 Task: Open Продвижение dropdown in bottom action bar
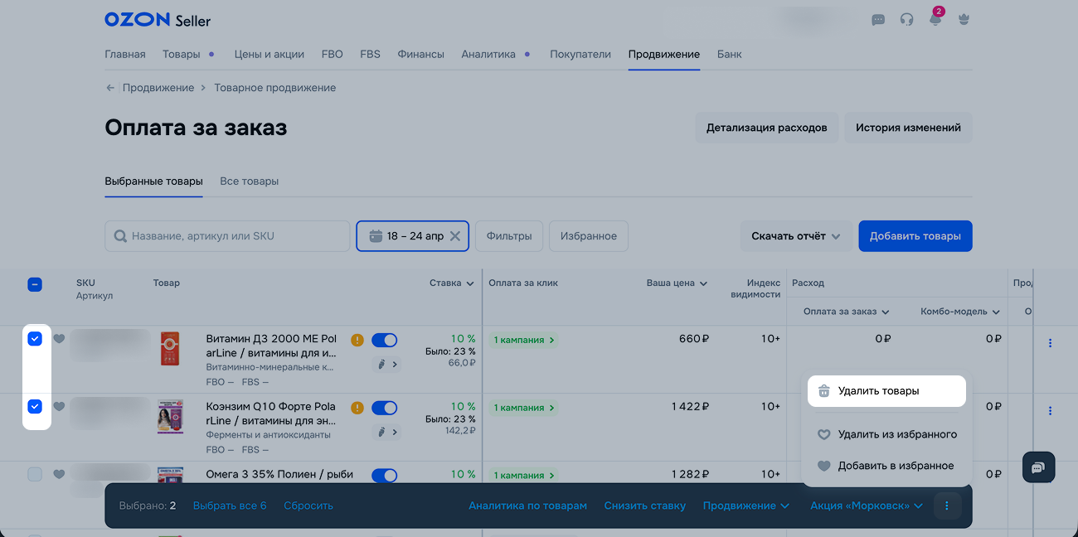pos(745,506)
